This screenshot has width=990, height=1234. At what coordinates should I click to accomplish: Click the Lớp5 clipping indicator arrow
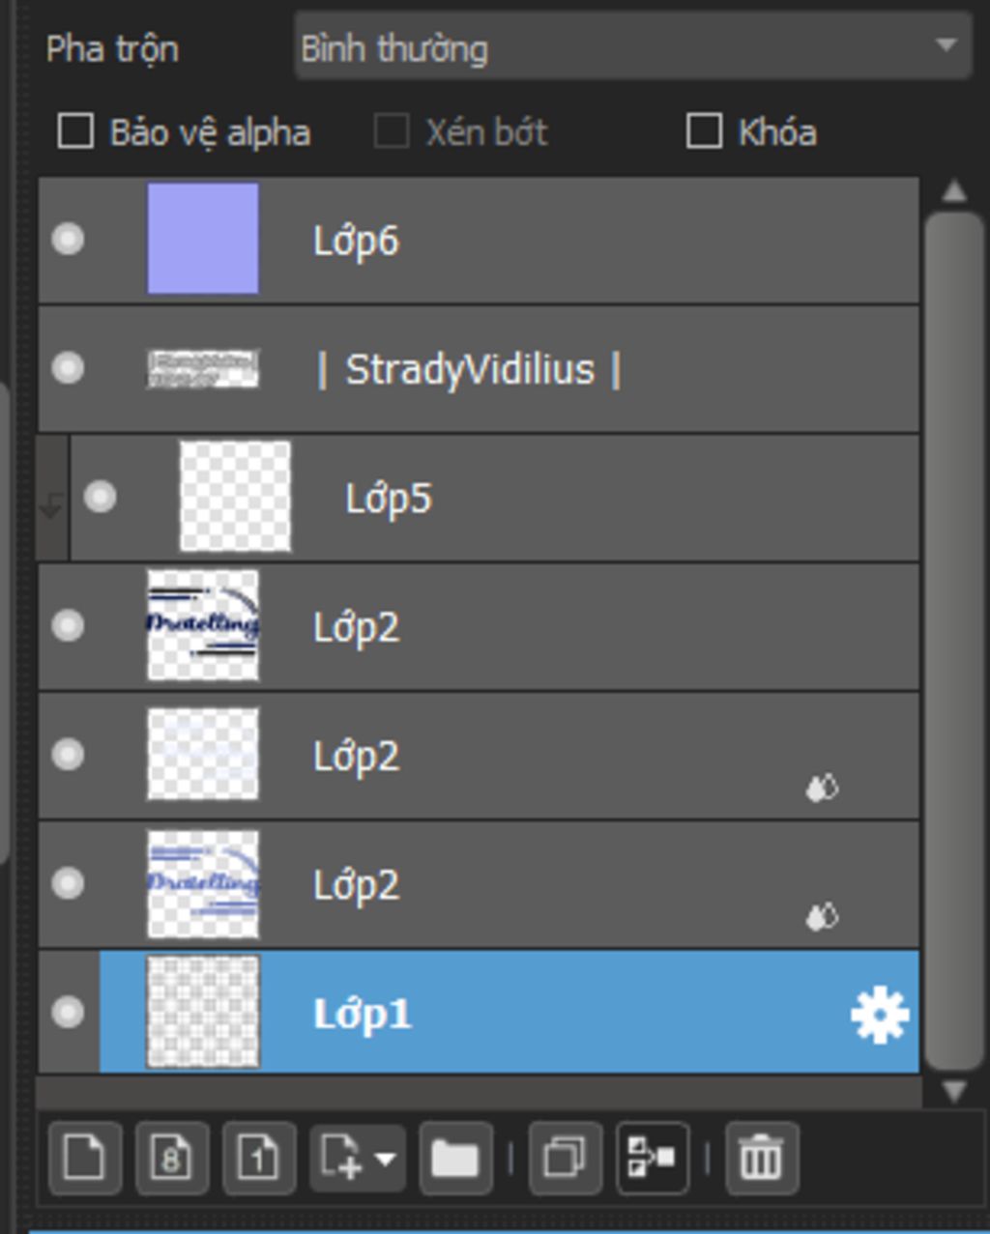[51, 498]
